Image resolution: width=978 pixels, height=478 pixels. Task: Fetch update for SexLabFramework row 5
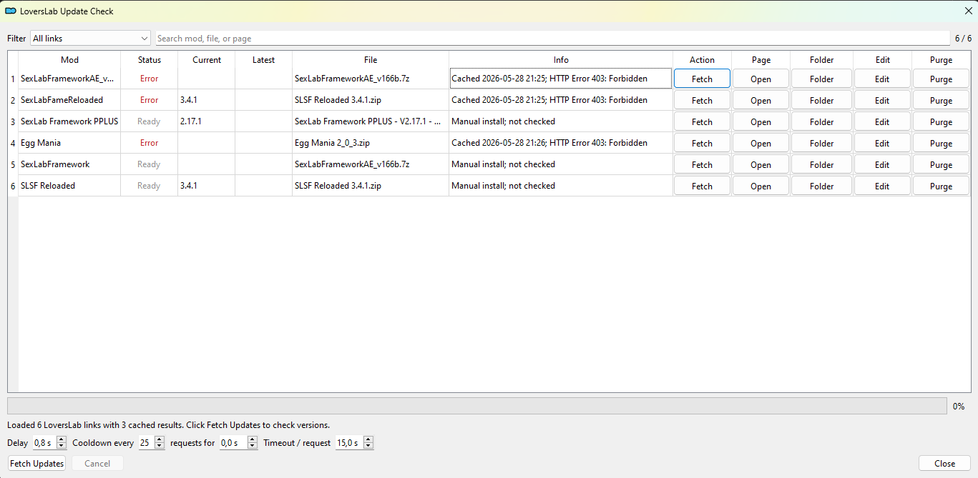(702, 164)
